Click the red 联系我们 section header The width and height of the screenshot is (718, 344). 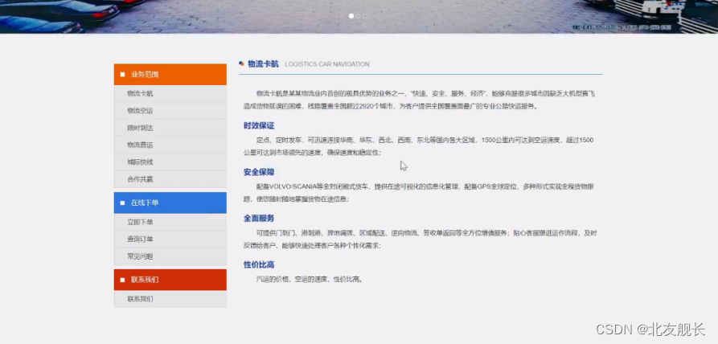[x=170, y=280]
